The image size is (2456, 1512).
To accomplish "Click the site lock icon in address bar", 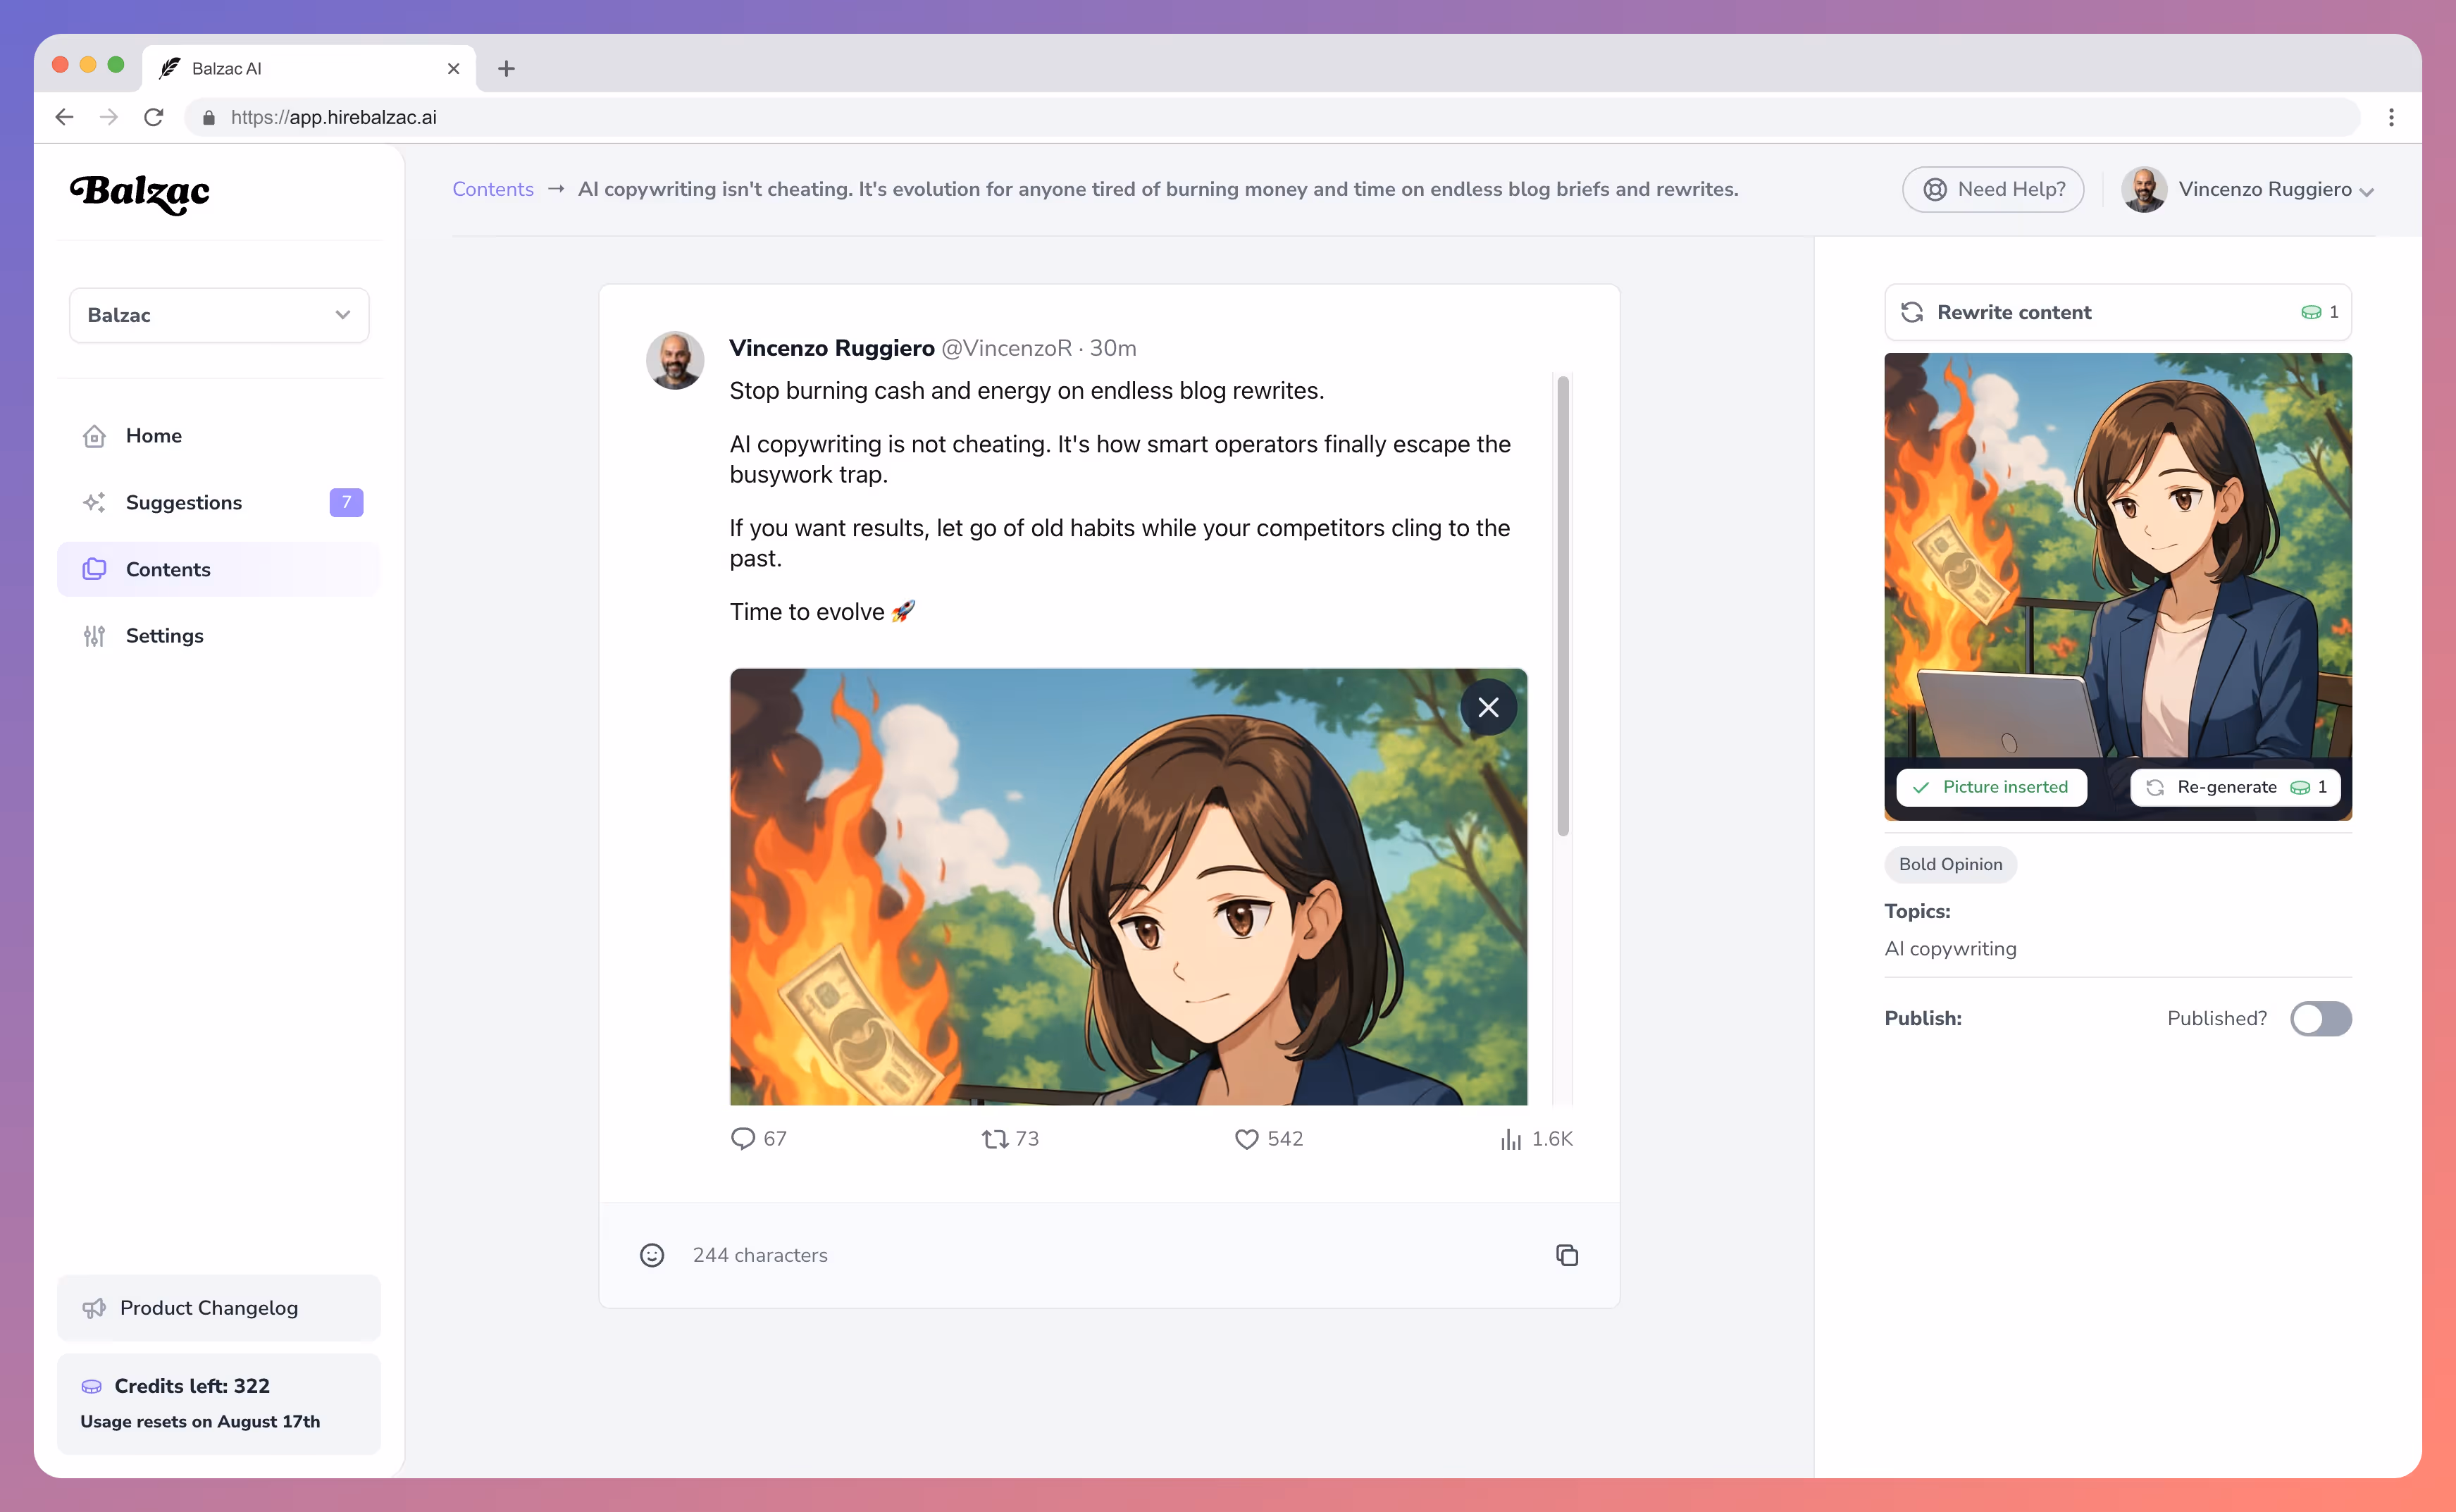I will (209, 117).
